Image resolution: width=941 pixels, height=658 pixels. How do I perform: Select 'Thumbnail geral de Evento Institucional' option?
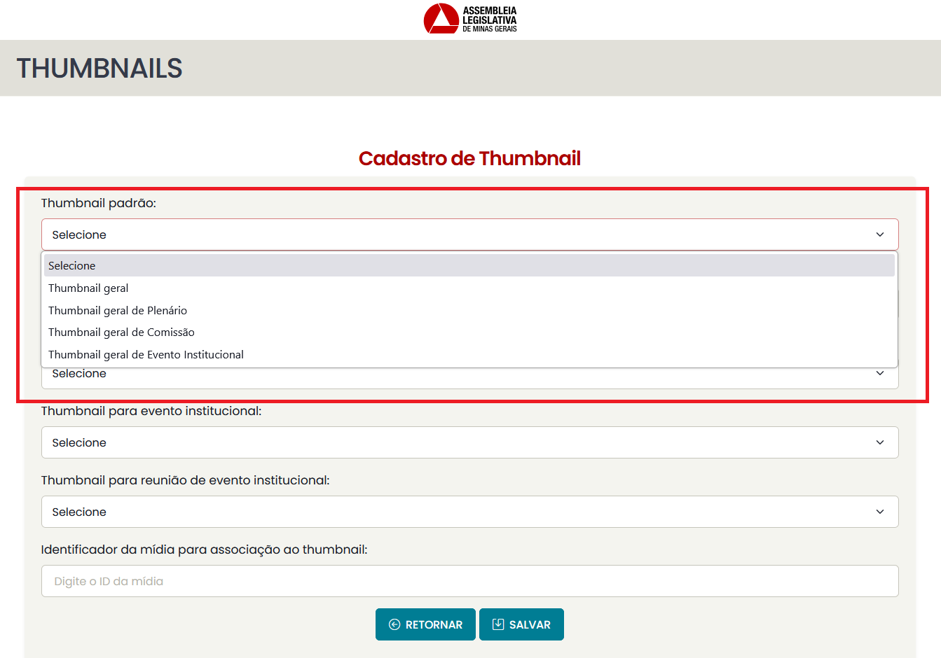(146, 355)
